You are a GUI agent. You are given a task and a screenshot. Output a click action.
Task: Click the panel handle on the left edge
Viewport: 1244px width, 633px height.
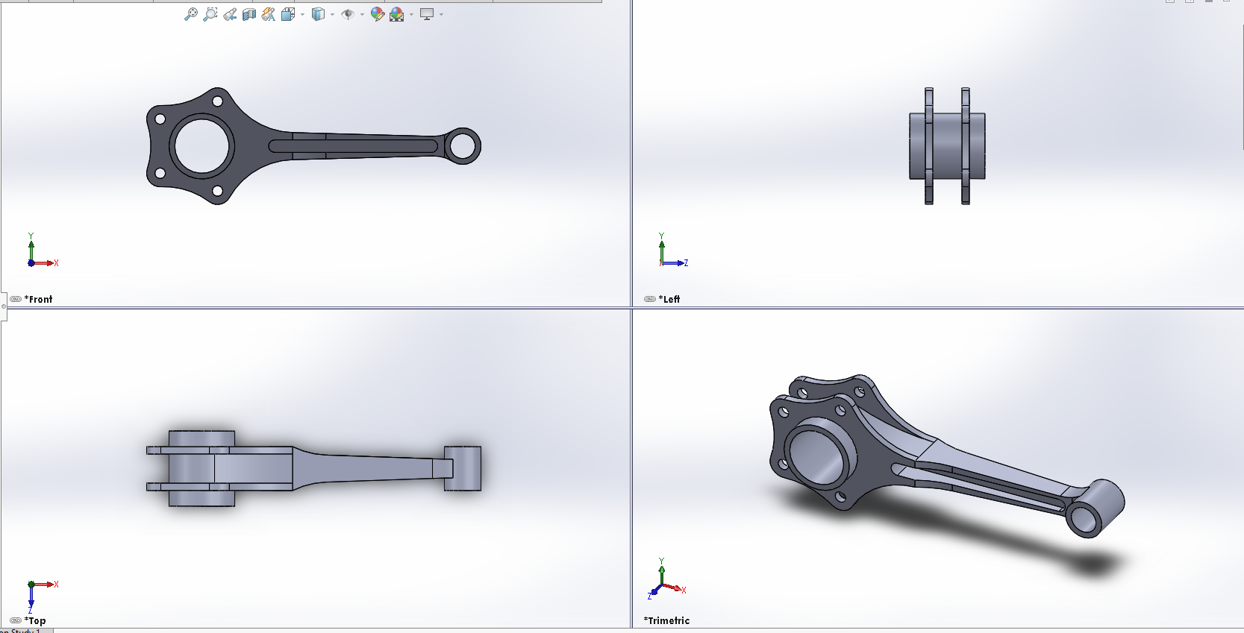pyautogui.click(x=4, y=306)
